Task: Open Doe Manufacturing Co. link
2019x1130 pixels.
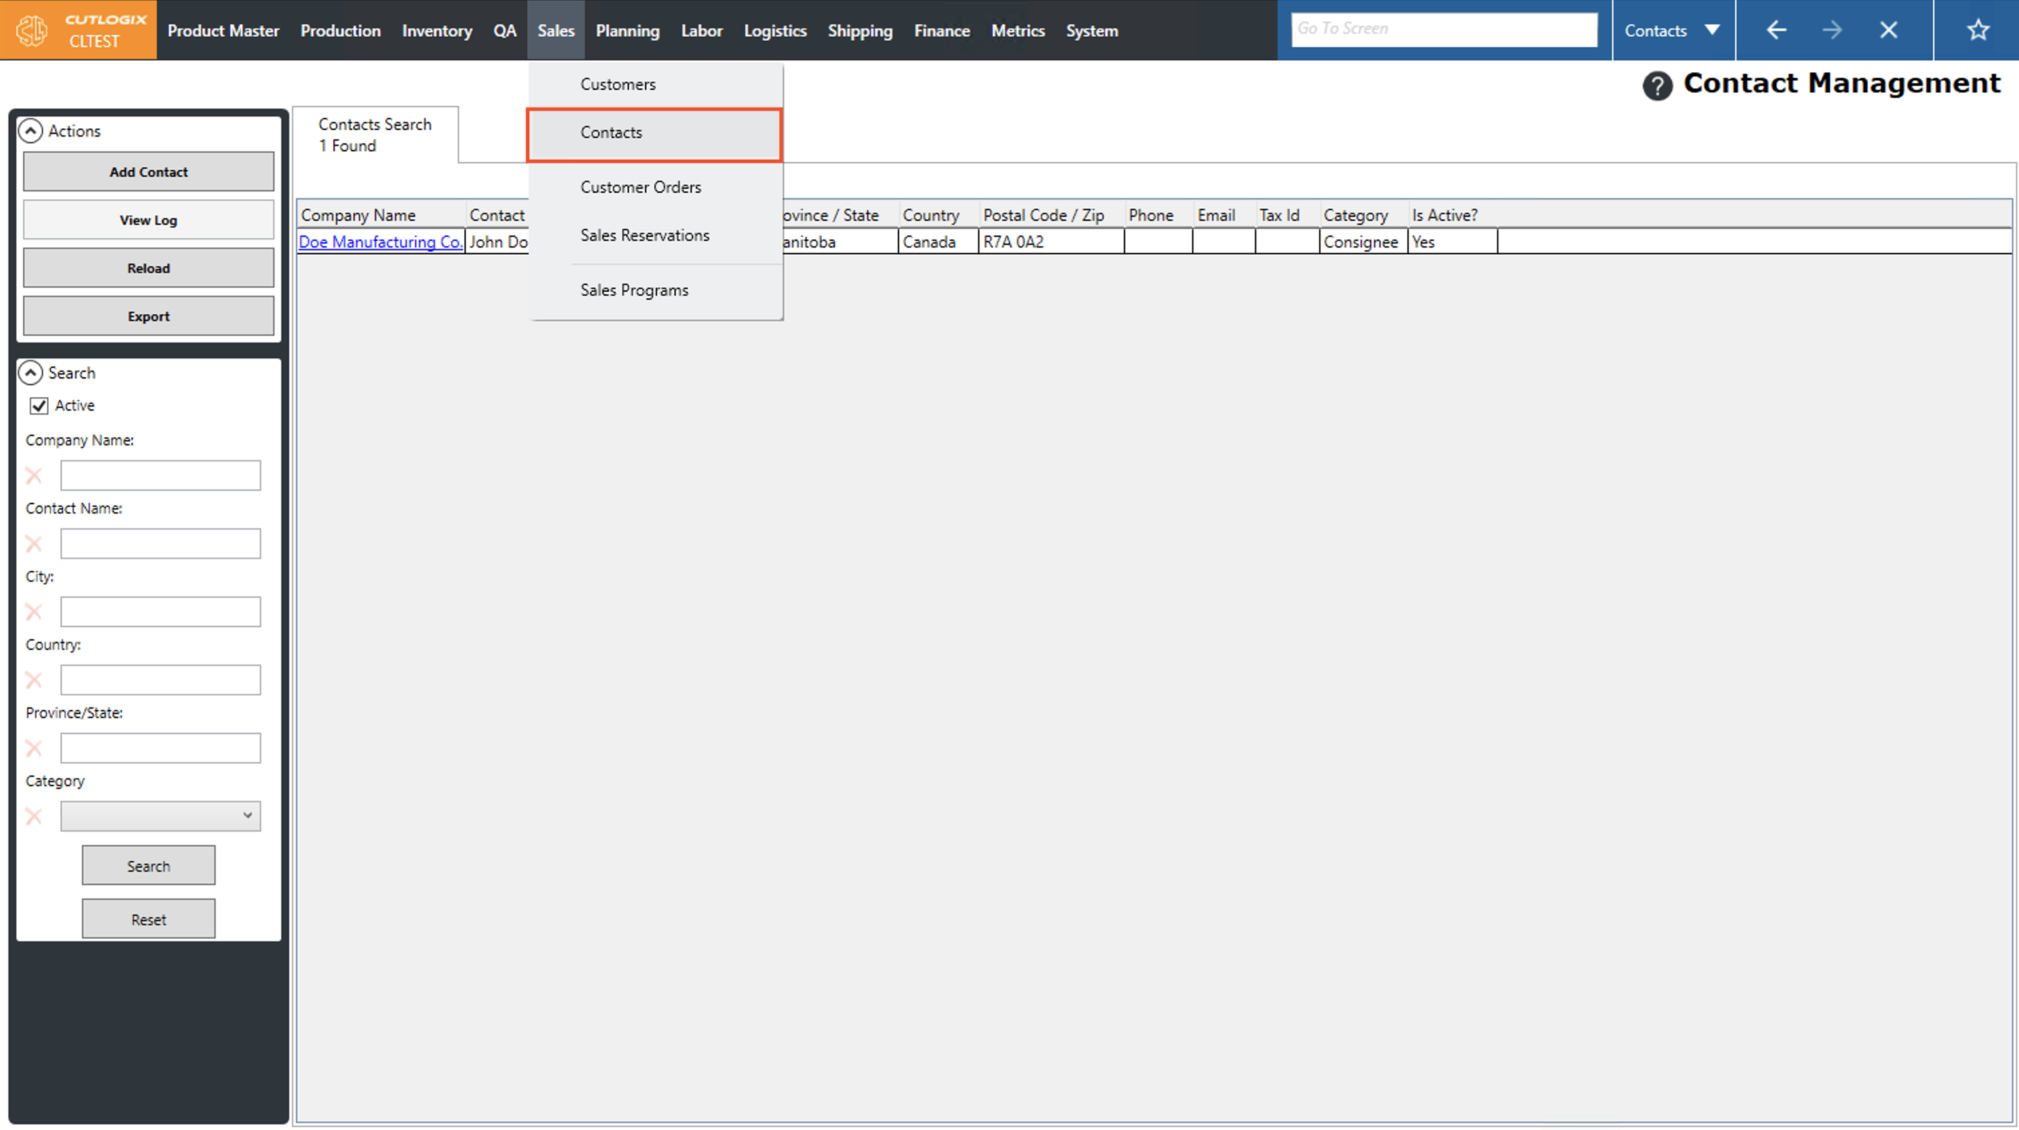Action: [x=380, y=242]
